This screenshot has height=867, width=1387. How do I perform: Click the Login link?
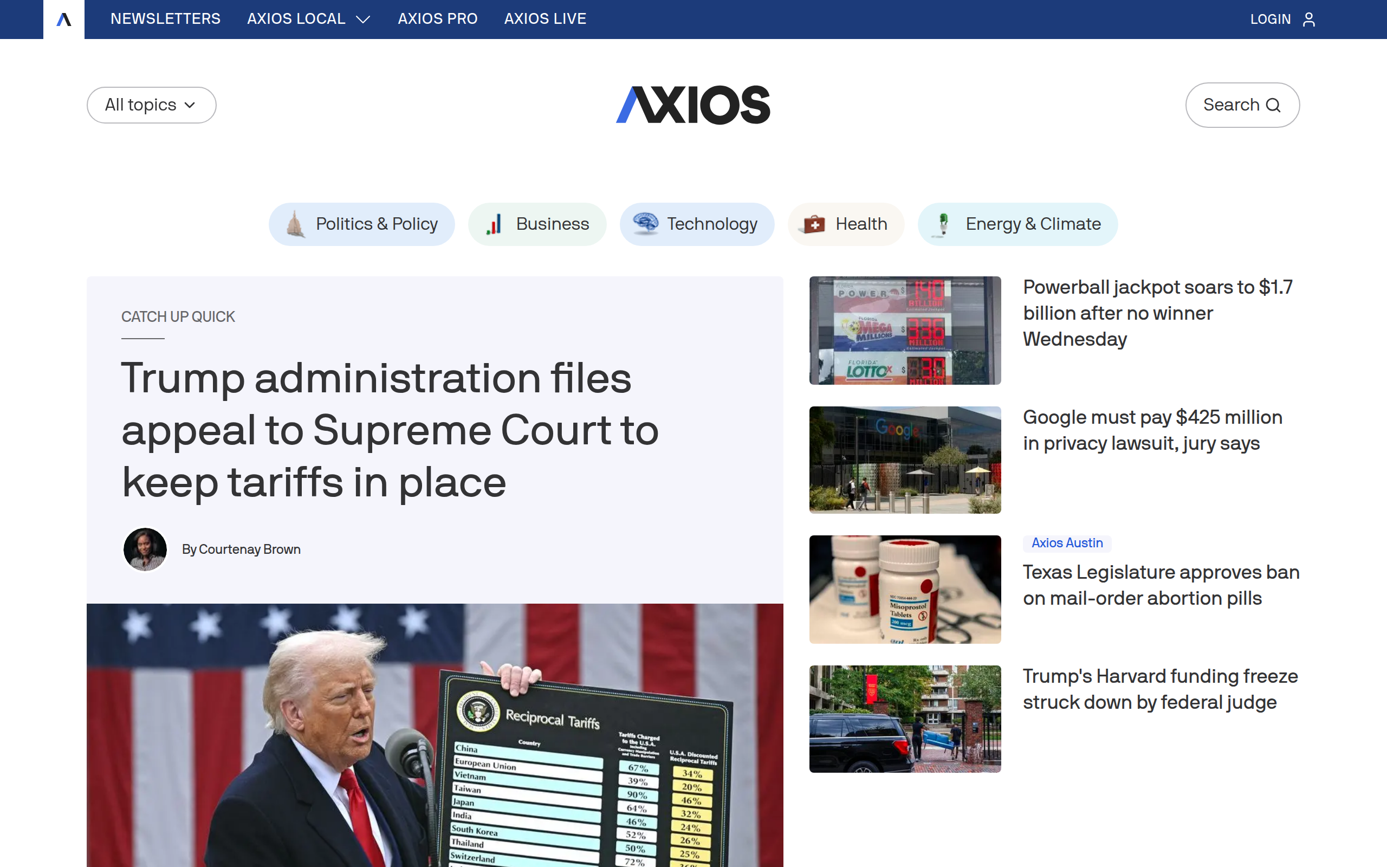[1270, 20]
